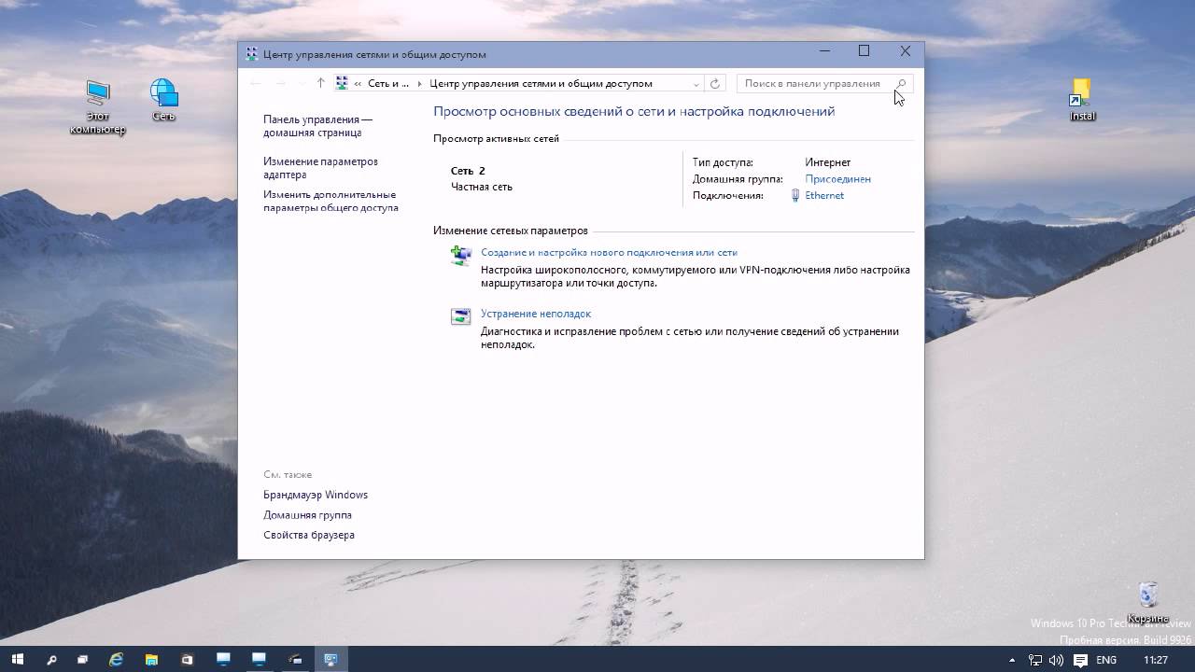Open the Ethernet connection link

[824, 195]
